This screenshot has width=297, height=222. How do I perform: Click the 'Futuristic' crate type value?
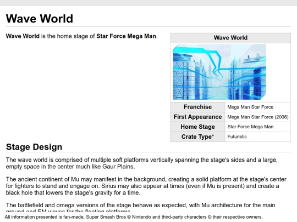(x=237, y=136)
